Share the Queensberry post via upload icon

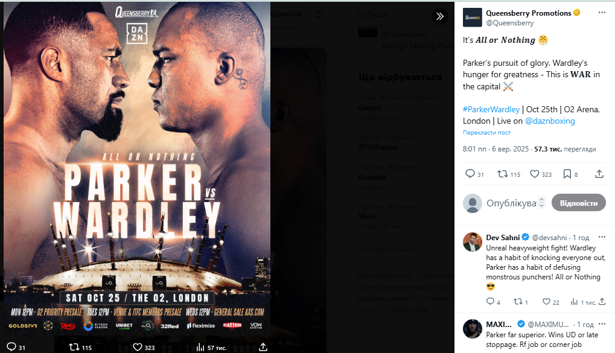(599, 174)
